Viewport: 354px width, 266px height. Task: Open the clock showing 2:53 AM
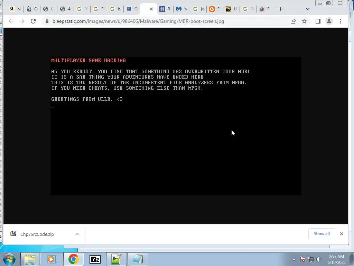coord(336,259)
